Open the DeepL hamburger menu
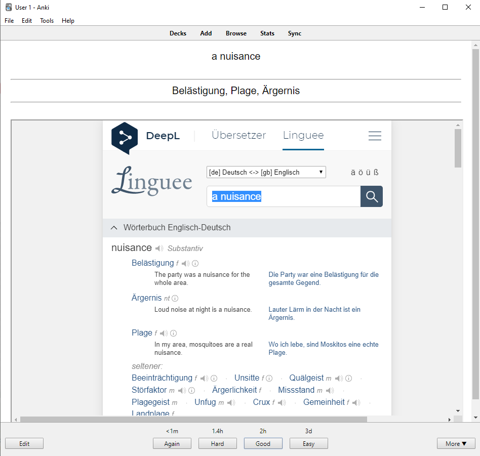The image size is (480, 456). (375, 136)
